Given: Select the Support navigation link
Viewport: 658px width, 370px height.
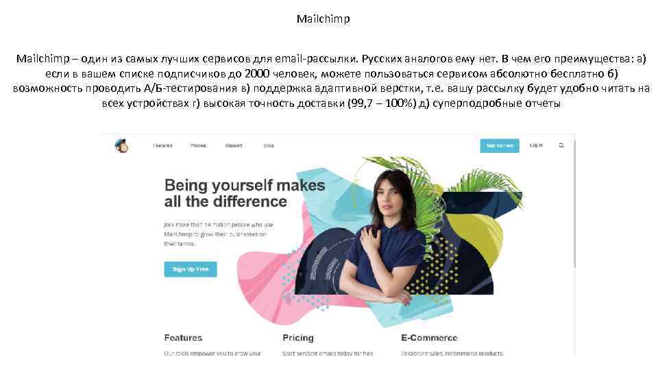Looking at the screenshot, I should [x=233, y=145].
